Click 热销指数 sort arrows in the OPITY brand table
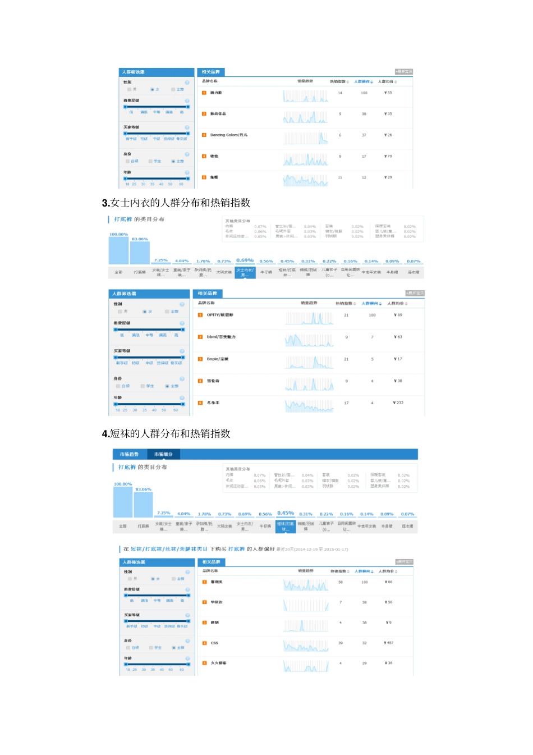 pyautogui.click(x=355, y=304)
